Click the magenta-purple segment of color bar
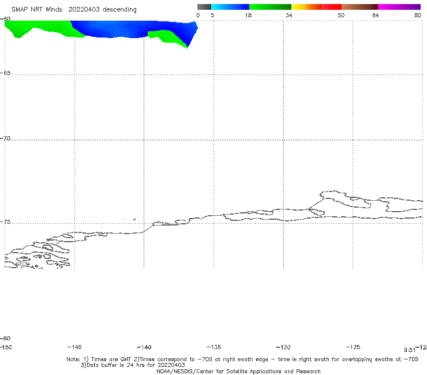 point(399,7)
